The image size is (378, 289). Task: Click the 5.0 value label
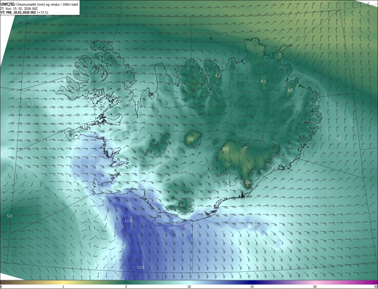coord(9,216)
